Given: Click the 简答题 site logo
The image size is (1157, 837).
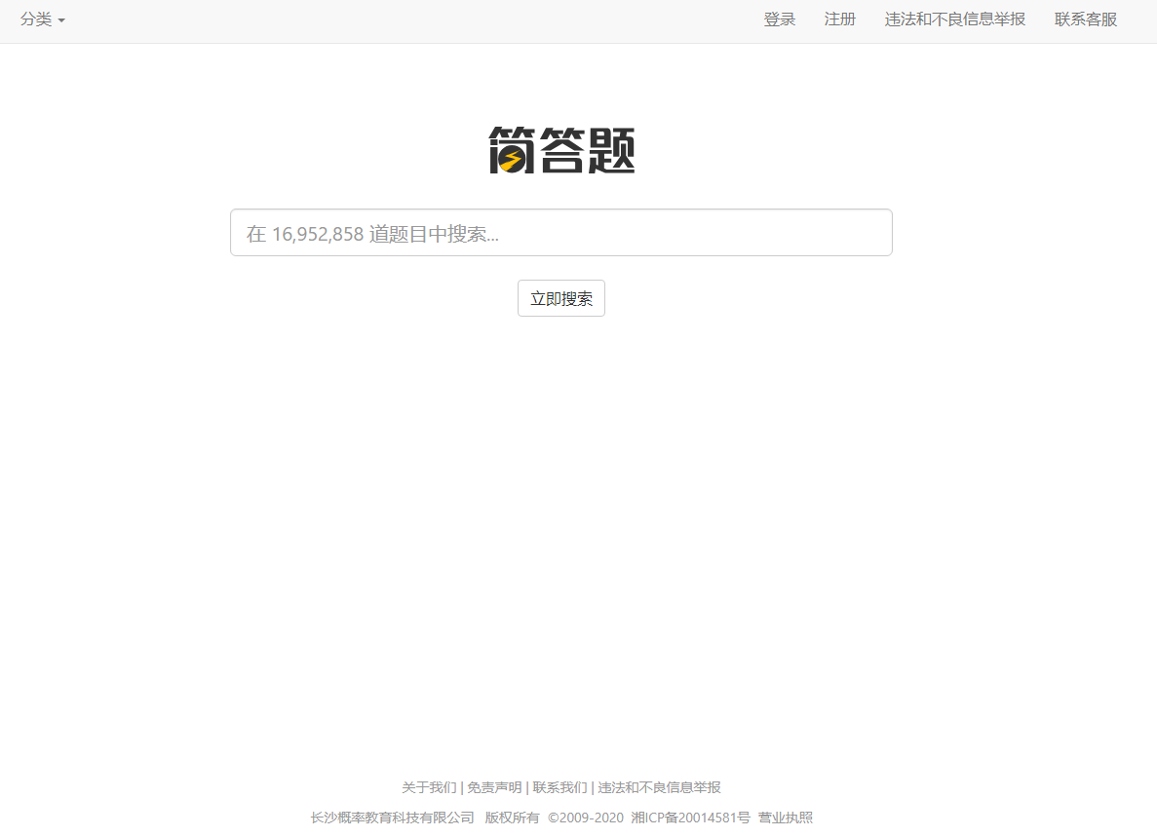Looking at the screenshot, I should [x=561, y=150].
